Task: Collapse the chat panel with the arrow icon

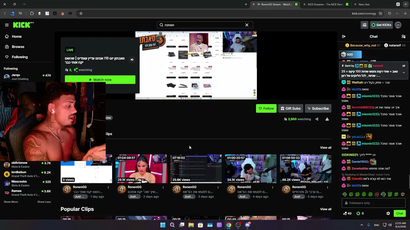Action: coord(344,36)
